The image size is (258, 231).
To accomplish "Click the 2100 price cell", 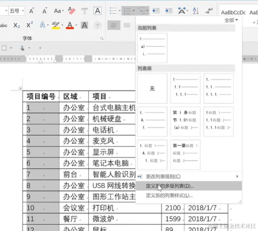I will coord(173,208).
